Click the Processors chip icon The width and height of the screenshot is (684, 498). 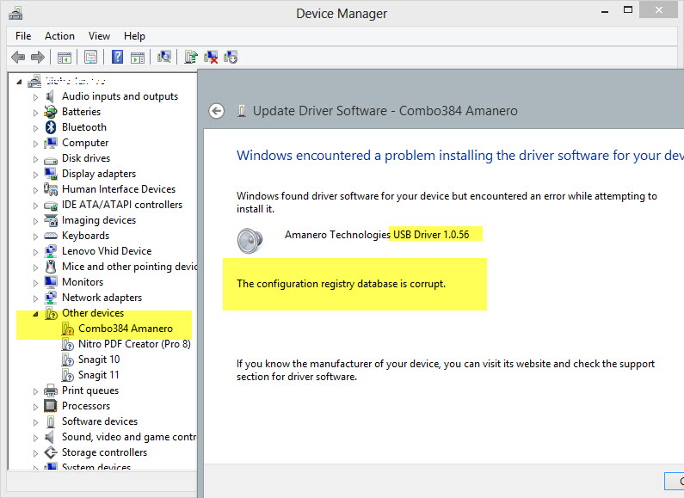51,406
